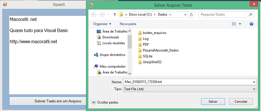The height and width of the screenshot is (111, 261).
Task: Select Grupo doméstico in navigation pane
Action: tap(109, 55)
